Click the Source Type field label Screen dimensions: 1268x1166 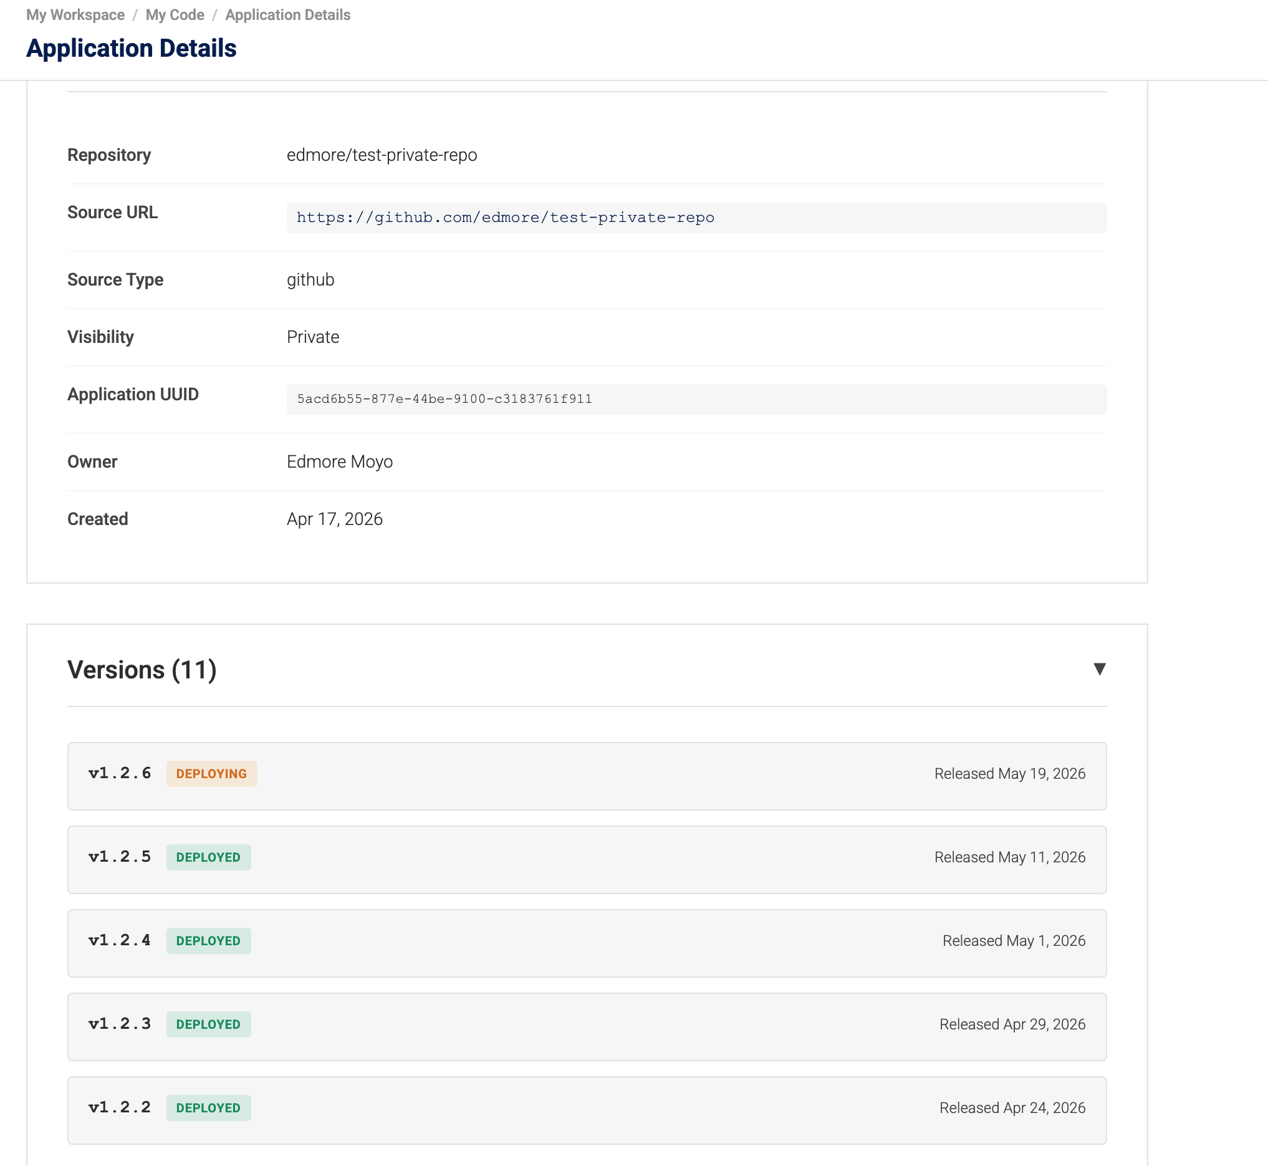(x=115, y=280)
